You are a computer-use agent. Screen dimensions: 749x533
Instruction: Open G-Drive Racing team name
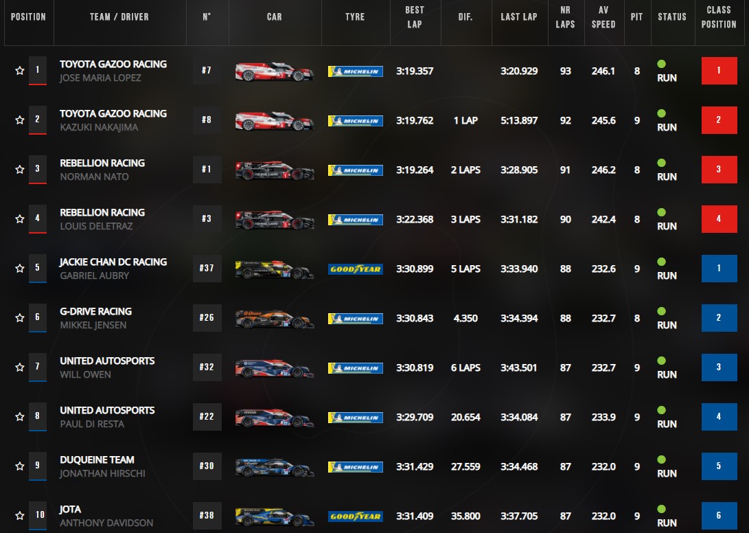pyautogui.click(x=95, y=311)
